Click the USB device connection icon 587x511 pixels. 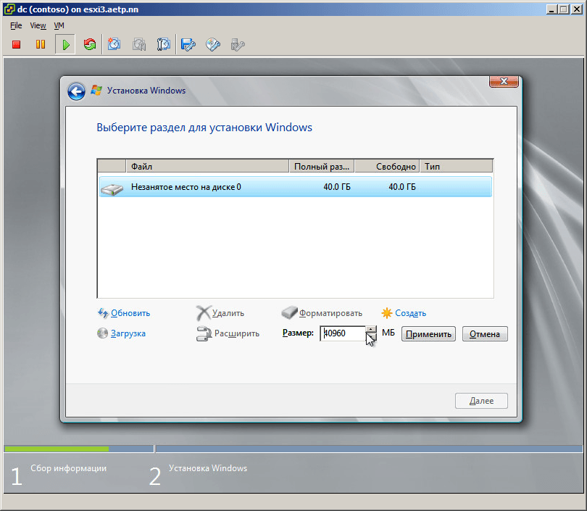click(238, 45)
